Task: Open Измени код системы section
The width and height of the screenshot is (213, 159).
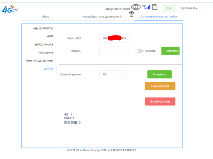Action: (39, 61)
